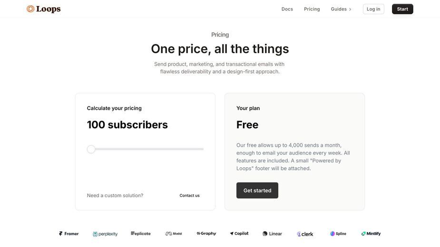Expand the Guides menu chevron
Viewport: 440px width, 247px height.
[350, 9]
